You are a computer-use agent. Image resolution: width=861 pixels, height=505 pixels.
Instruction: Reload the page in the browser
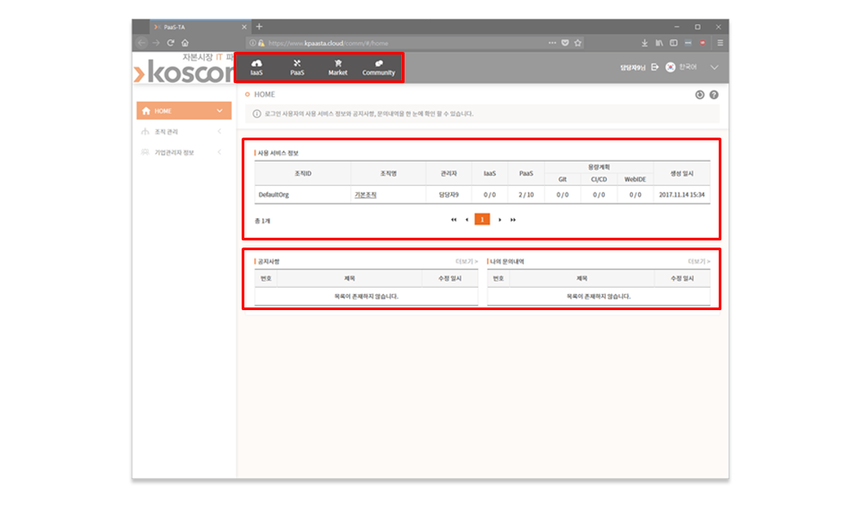coord(171,43)
